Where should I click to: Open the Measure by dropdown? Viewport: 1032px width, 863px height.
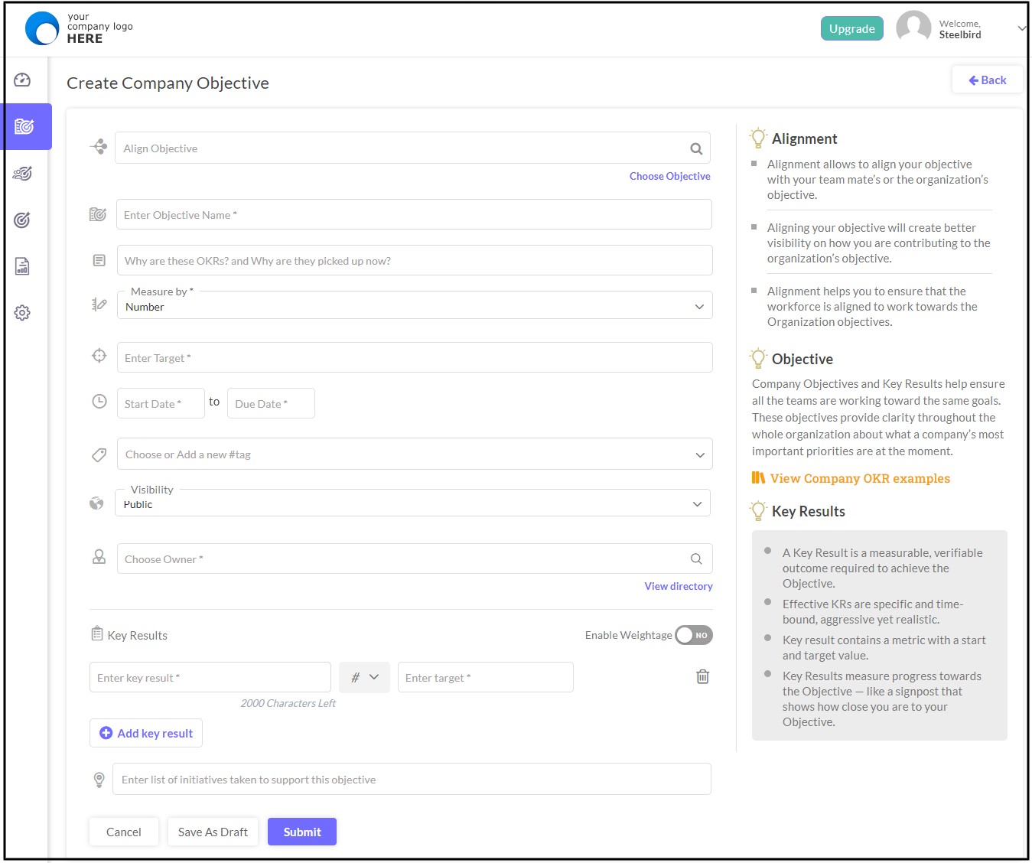tap(698, 305)
